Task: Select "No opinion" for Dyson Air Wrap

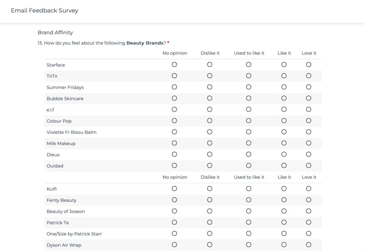Action: 174,245
